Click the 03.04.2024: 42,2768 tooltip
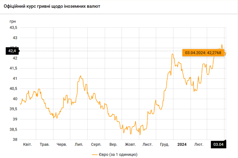 click(203, 53)
